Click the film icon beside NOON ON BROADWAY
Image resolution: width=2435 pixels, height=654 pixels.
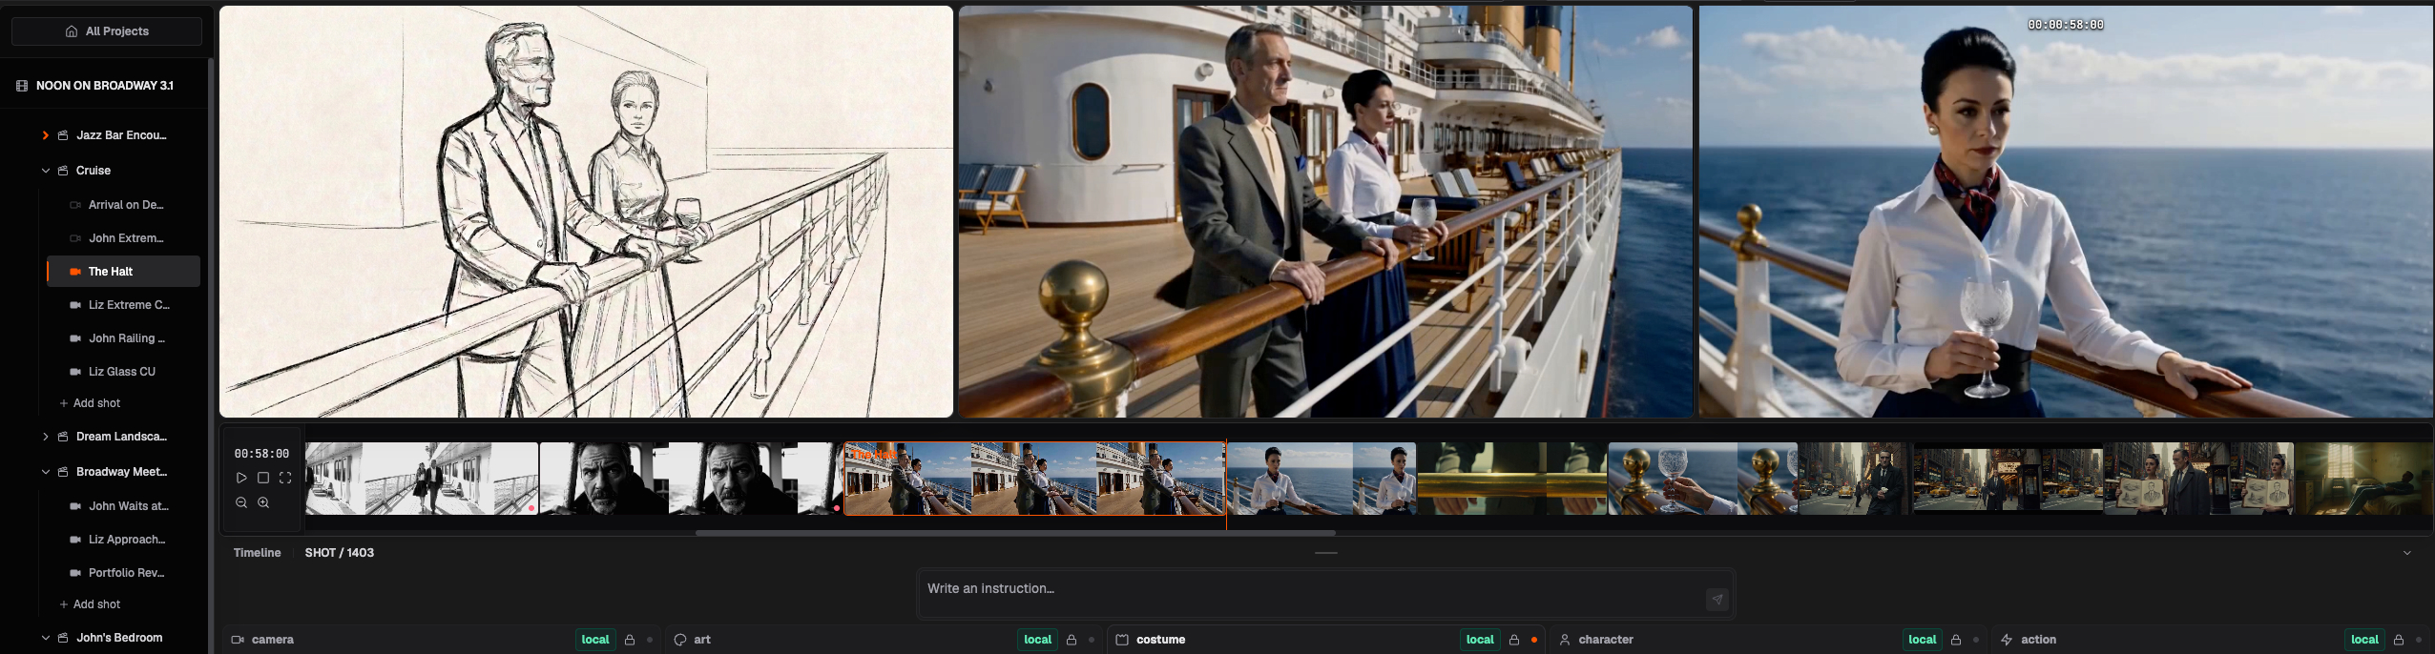[x=22, y=86]
